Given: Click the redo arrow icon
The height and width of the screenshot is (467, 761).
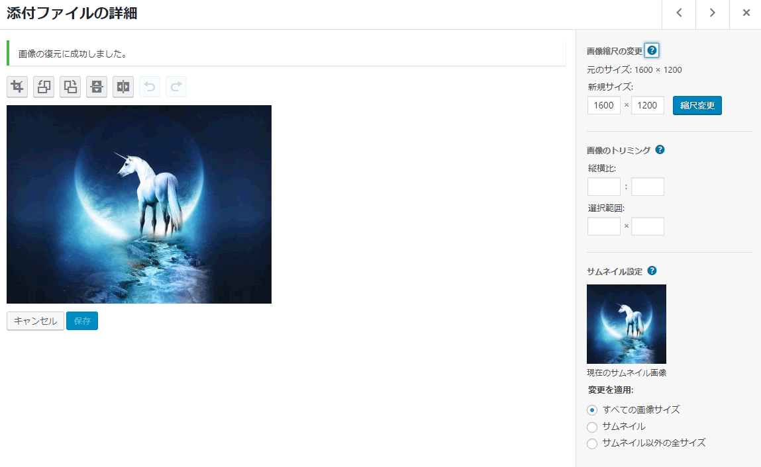Looking at the screenshot, I should (176, 87).
